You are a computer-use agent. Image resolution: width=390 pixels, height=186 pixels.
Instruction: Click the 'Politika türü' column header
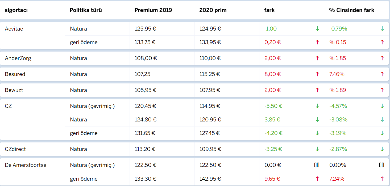pyautogui.click(x=86, y=10)
